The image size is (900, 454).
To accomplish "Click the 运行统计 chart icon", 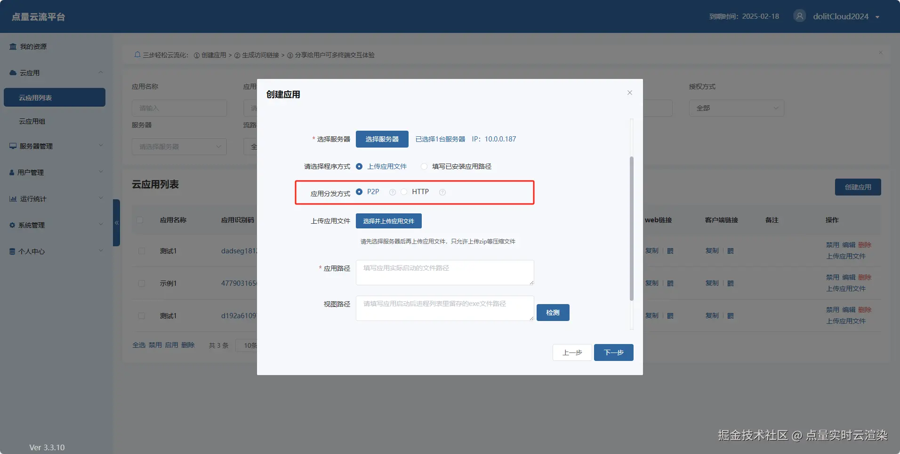I will tap(13, 199).
